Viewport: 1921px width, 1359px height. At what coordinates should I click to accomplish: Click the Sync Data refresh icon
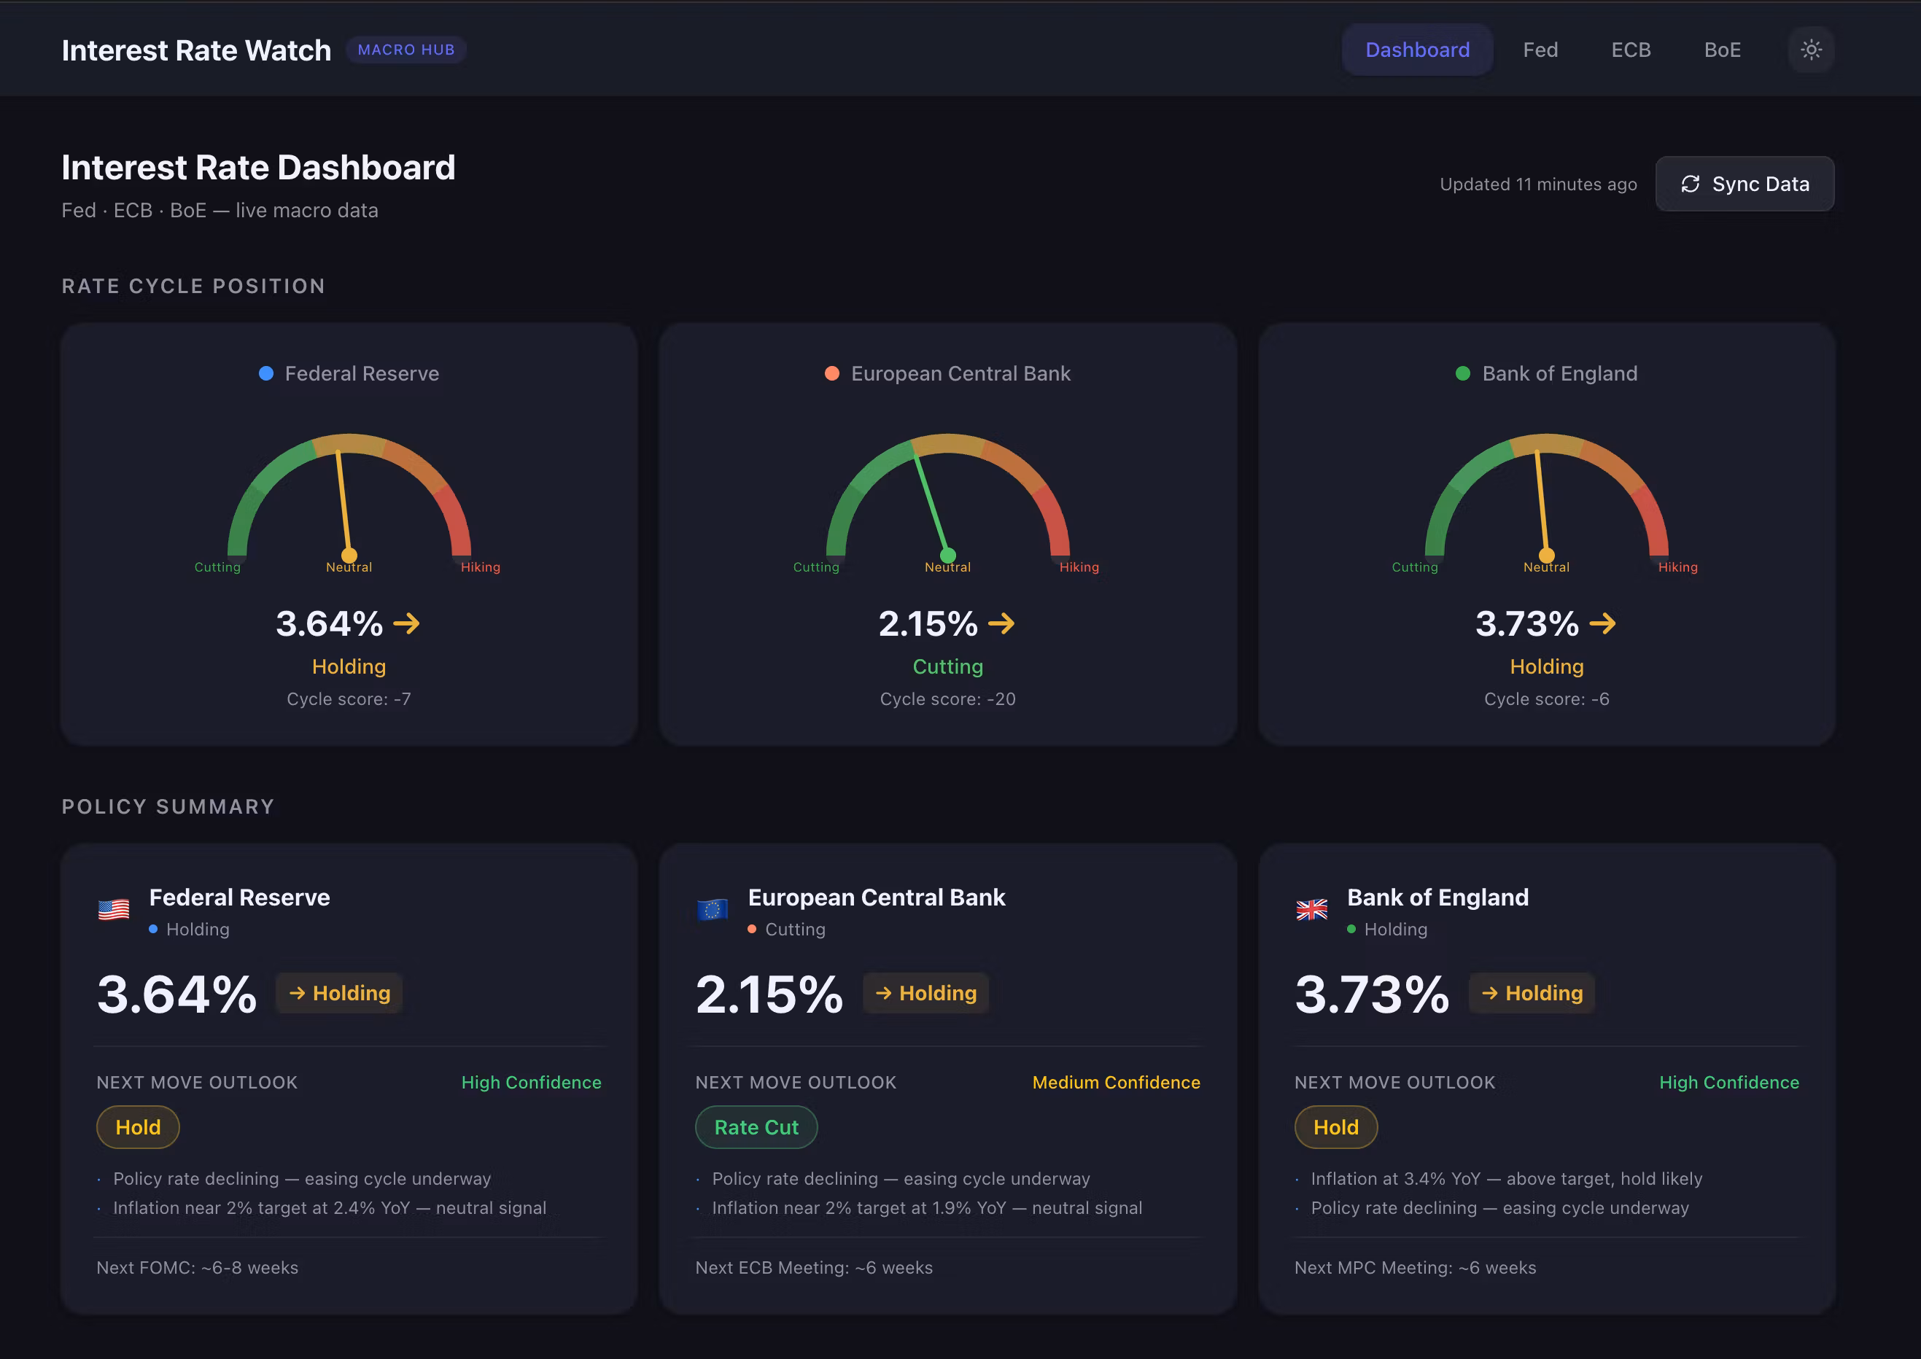1690,184
